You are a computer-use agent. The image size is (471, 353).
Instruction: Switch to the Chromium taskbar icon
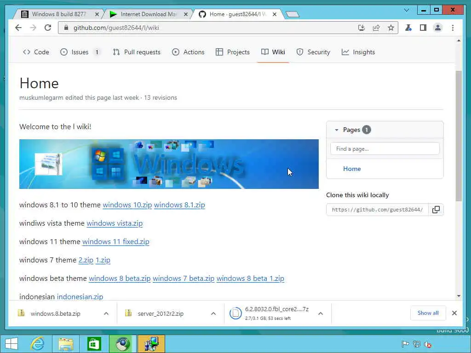click(x=122, y=344)
